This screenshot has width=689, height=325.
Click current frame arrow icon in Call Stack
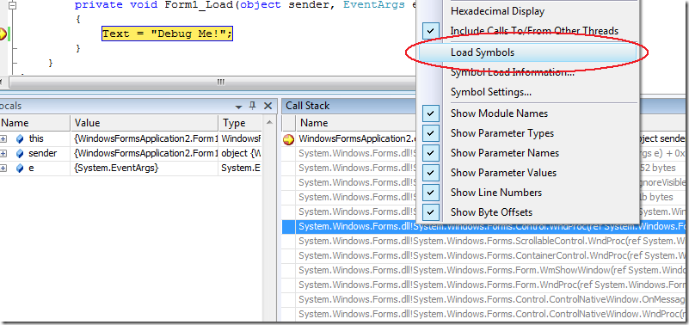(288, 139)
